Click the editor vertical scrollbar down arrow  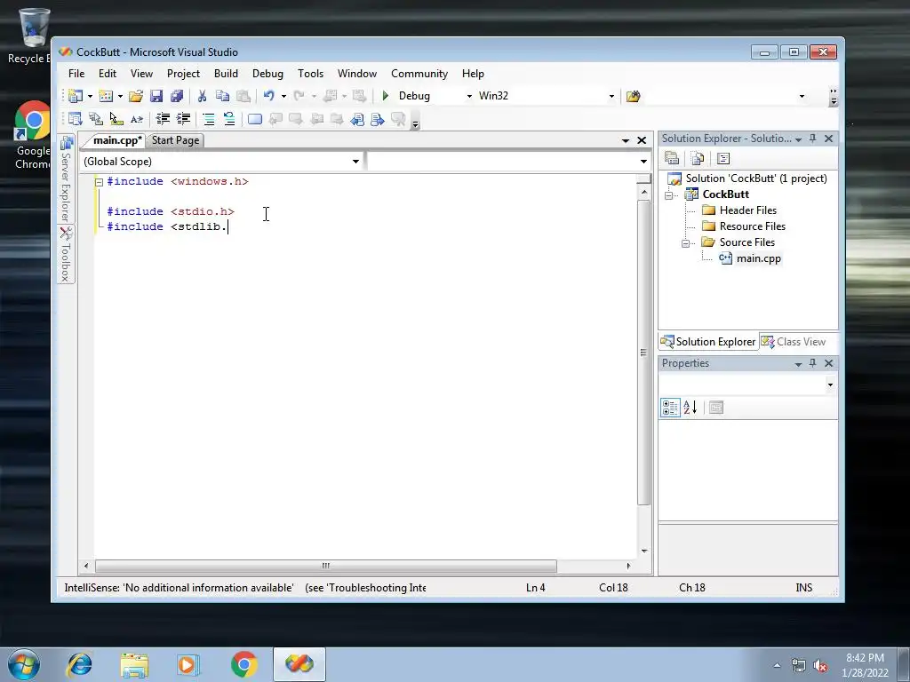click(643, 551)
